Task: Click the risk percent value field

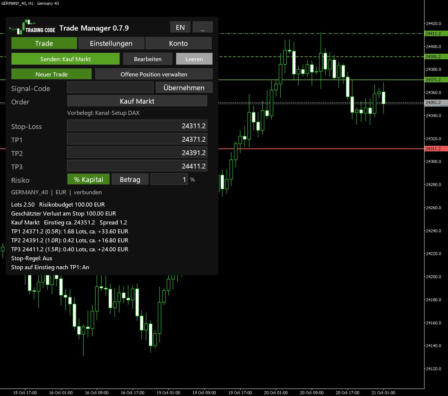Action: click(x=169, y=179)
